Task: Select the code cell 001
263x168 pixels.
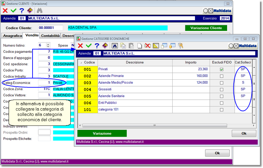Action: 88,69
